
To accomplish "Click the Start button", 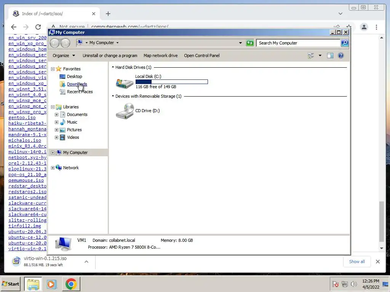I will [10, 284].
